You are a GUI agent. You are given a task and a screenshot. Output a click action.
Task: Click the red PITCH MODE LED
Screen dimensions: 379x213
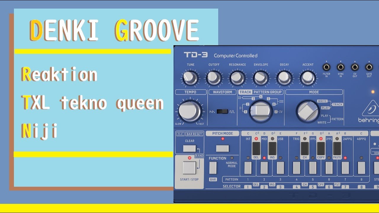coord(223,139)
